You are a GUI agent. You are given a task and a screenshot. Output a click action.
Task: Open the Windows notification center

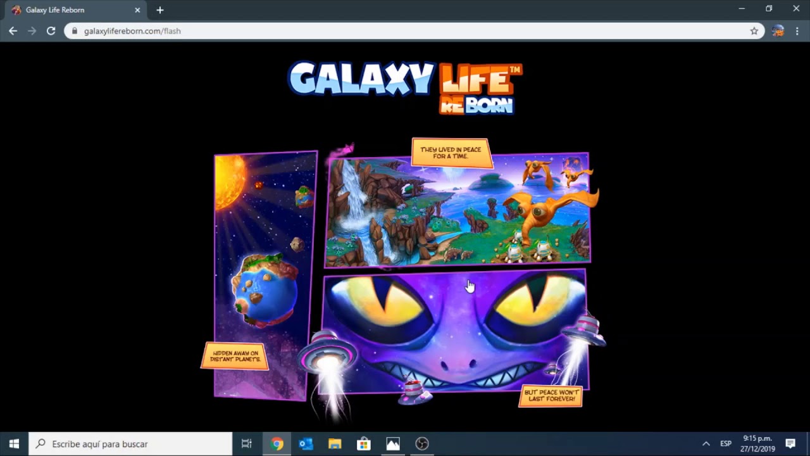click(x=790, y=444)
